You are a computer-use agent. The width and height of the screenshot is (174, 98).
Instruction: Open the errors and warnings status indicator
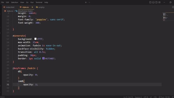click(x=2, y=97)
